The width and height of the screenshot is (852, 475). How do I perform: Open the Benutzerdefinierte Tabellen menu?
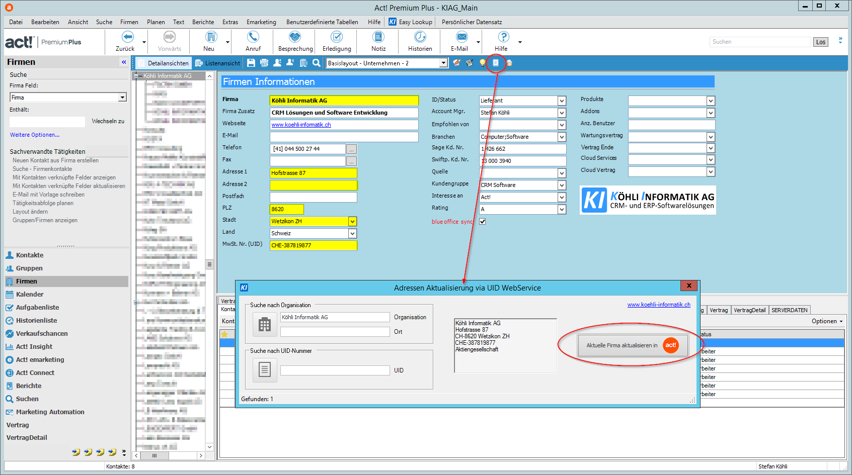[x=322, y=22]
